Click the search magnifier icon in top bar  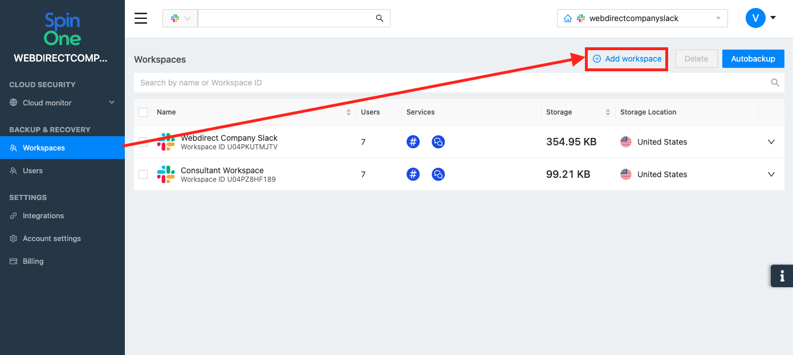(380, 18)
